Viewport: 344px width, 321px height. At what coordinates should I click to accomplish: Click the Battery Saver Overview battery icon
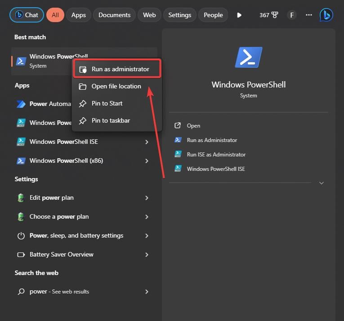click(21, 255)
